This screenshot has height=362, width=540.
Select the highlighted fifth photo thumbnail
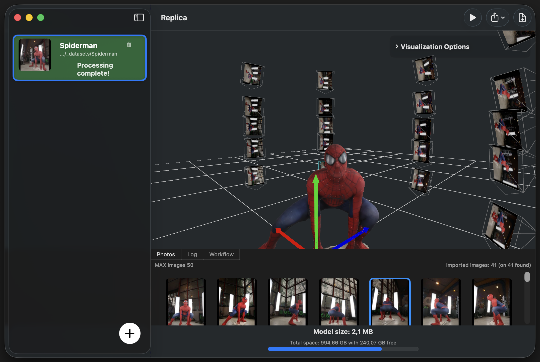tap(390, 302)
